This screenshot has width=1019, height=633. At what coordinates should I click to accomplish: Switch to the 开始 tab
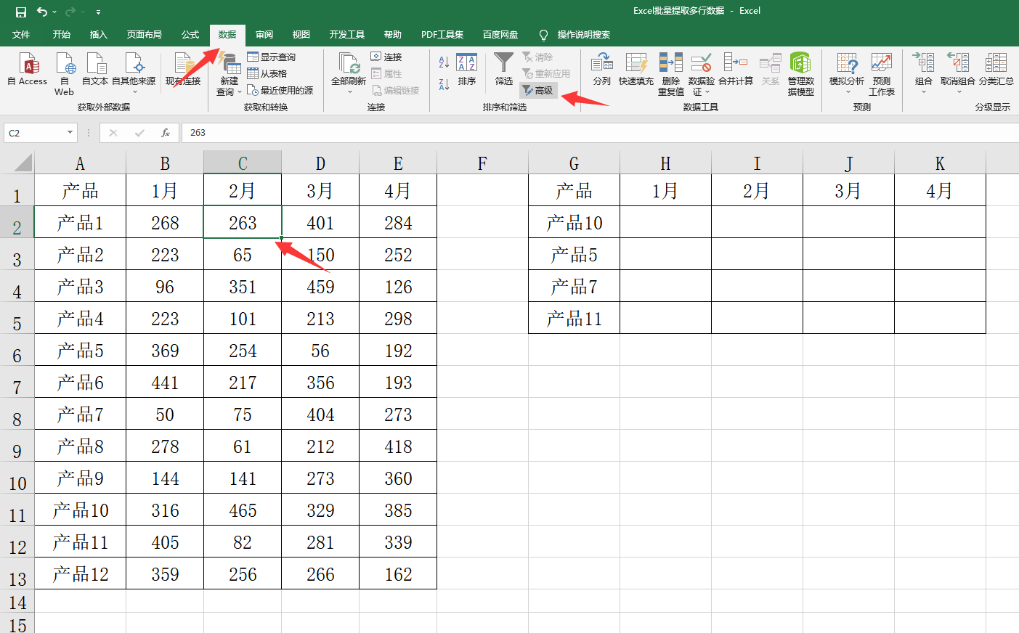[62, 35]
